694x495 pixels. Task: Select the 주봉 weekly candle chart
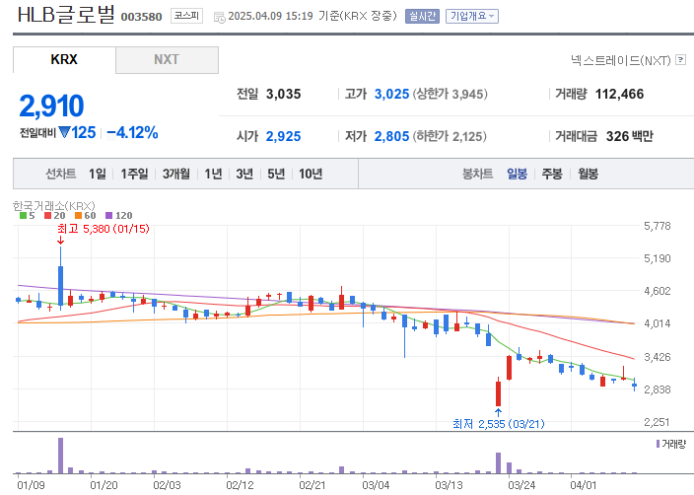tap(552, 174)
